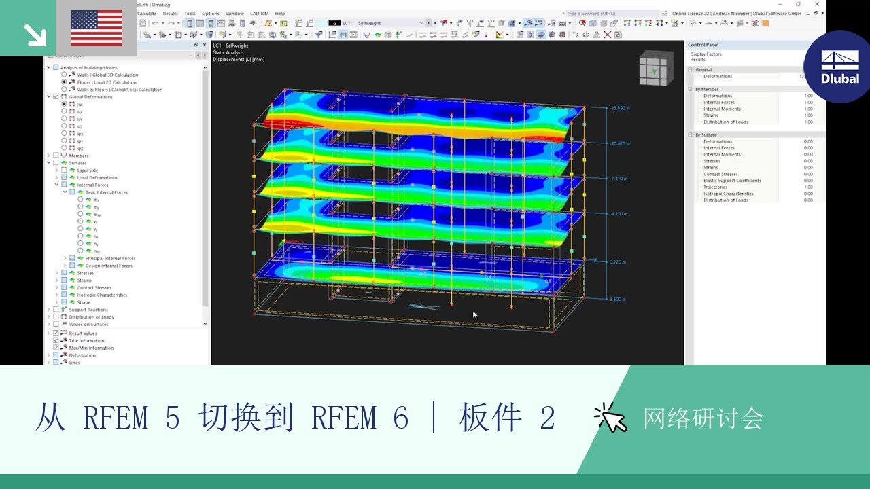
Task: Click the navigator panel close X icon
Action: 205,46
